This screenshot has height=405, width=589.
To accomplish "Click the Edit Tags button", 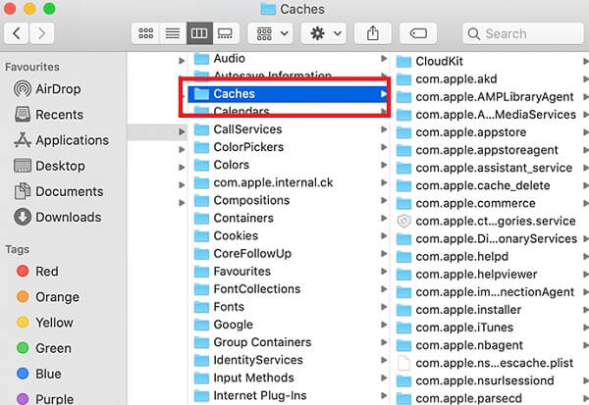I will coord(418,33).
